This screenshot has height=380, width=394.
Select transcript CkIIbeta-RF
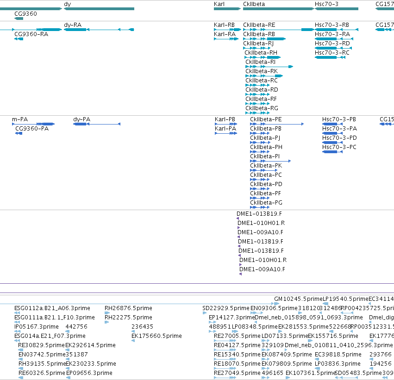(x=257, y=104)
